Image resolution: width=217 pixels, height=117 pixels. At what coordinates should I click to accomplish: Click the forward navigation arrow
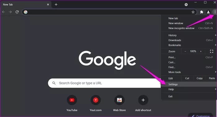coord(10,12)
